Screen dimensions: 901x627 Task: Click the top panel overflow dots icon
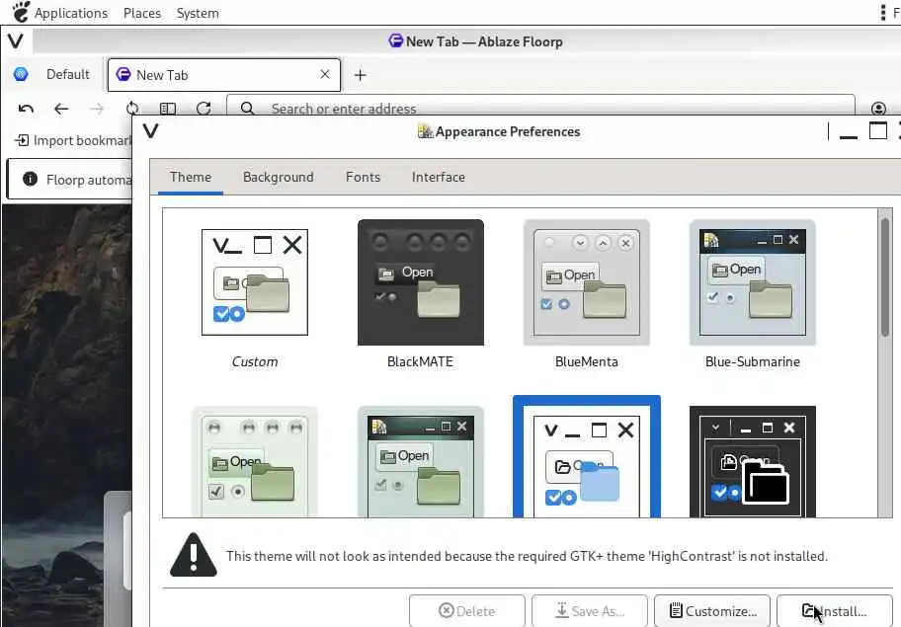tap(883, 13)
